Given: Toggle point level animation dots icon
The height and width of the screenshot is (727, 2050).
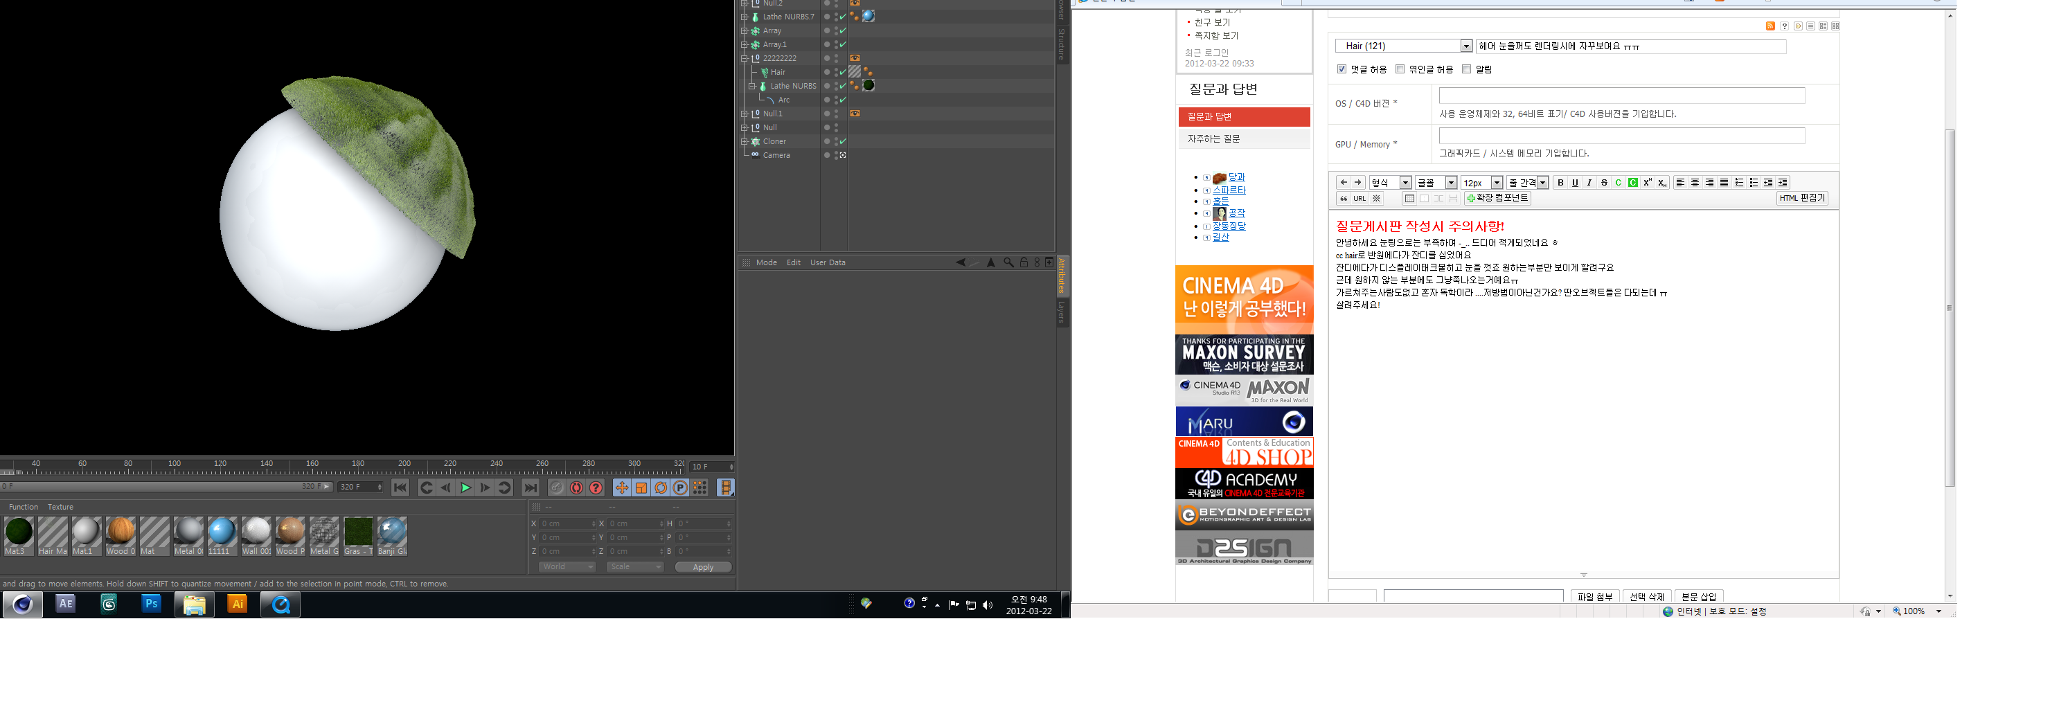Looking at the screenshot, I should [700, 487].
